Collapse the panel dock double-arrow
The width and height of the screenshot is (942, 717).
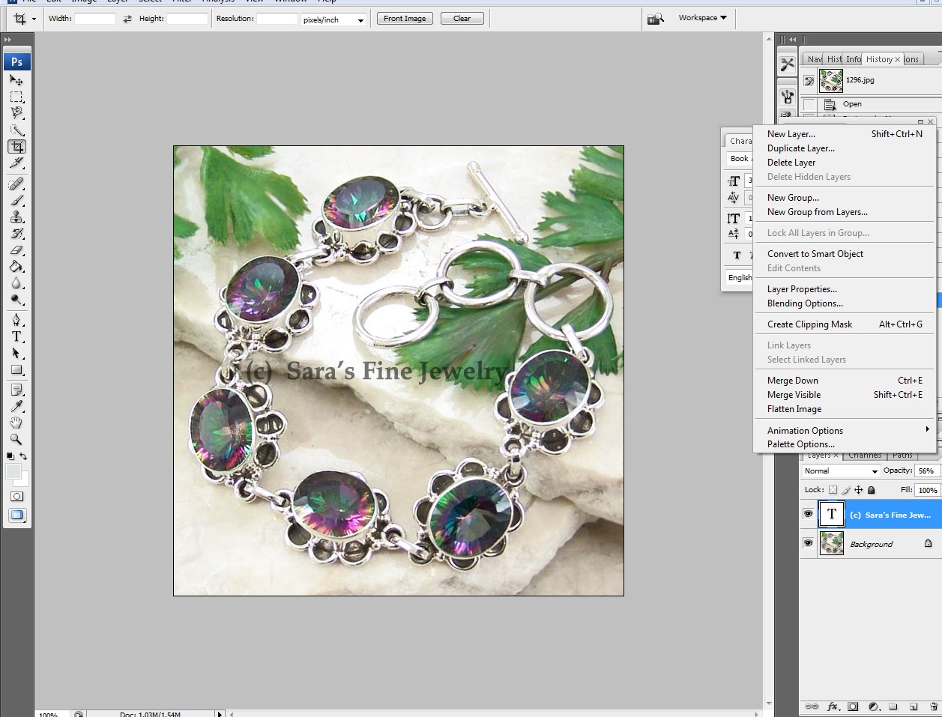(792, 40)
